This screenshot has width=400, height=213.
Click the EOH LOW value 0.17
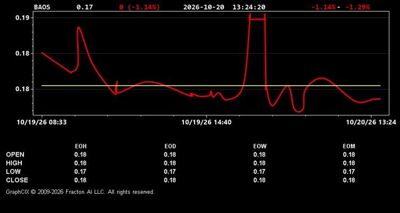pyautogui.click(x=81, y=171)
